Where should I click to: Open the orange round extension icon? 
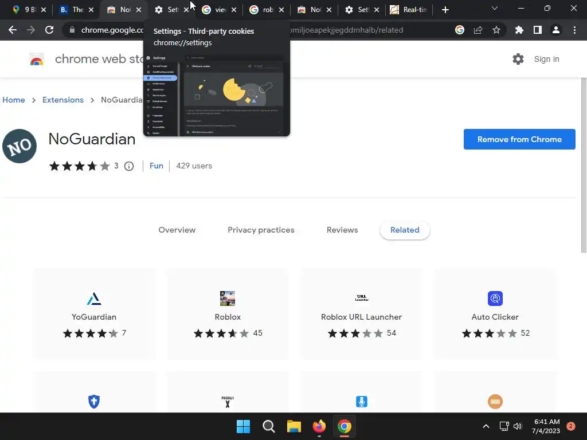point(495,402)
